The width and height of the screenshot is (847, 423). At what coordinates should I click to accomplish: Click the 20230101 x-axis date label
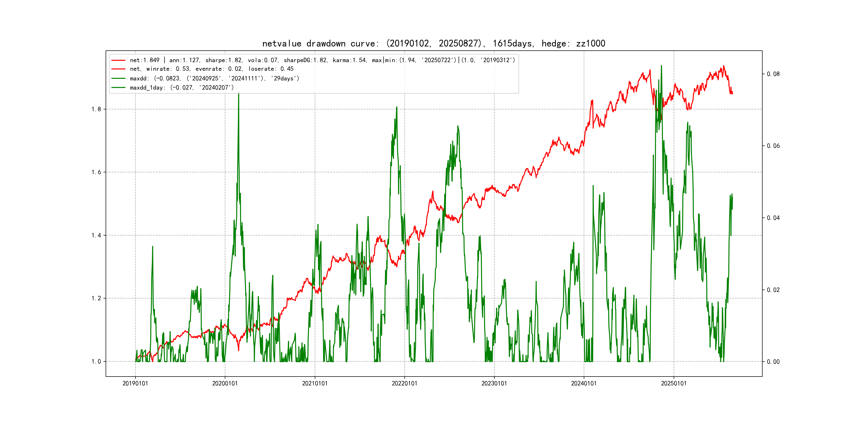pyautogui.click(x=494, y=383)
